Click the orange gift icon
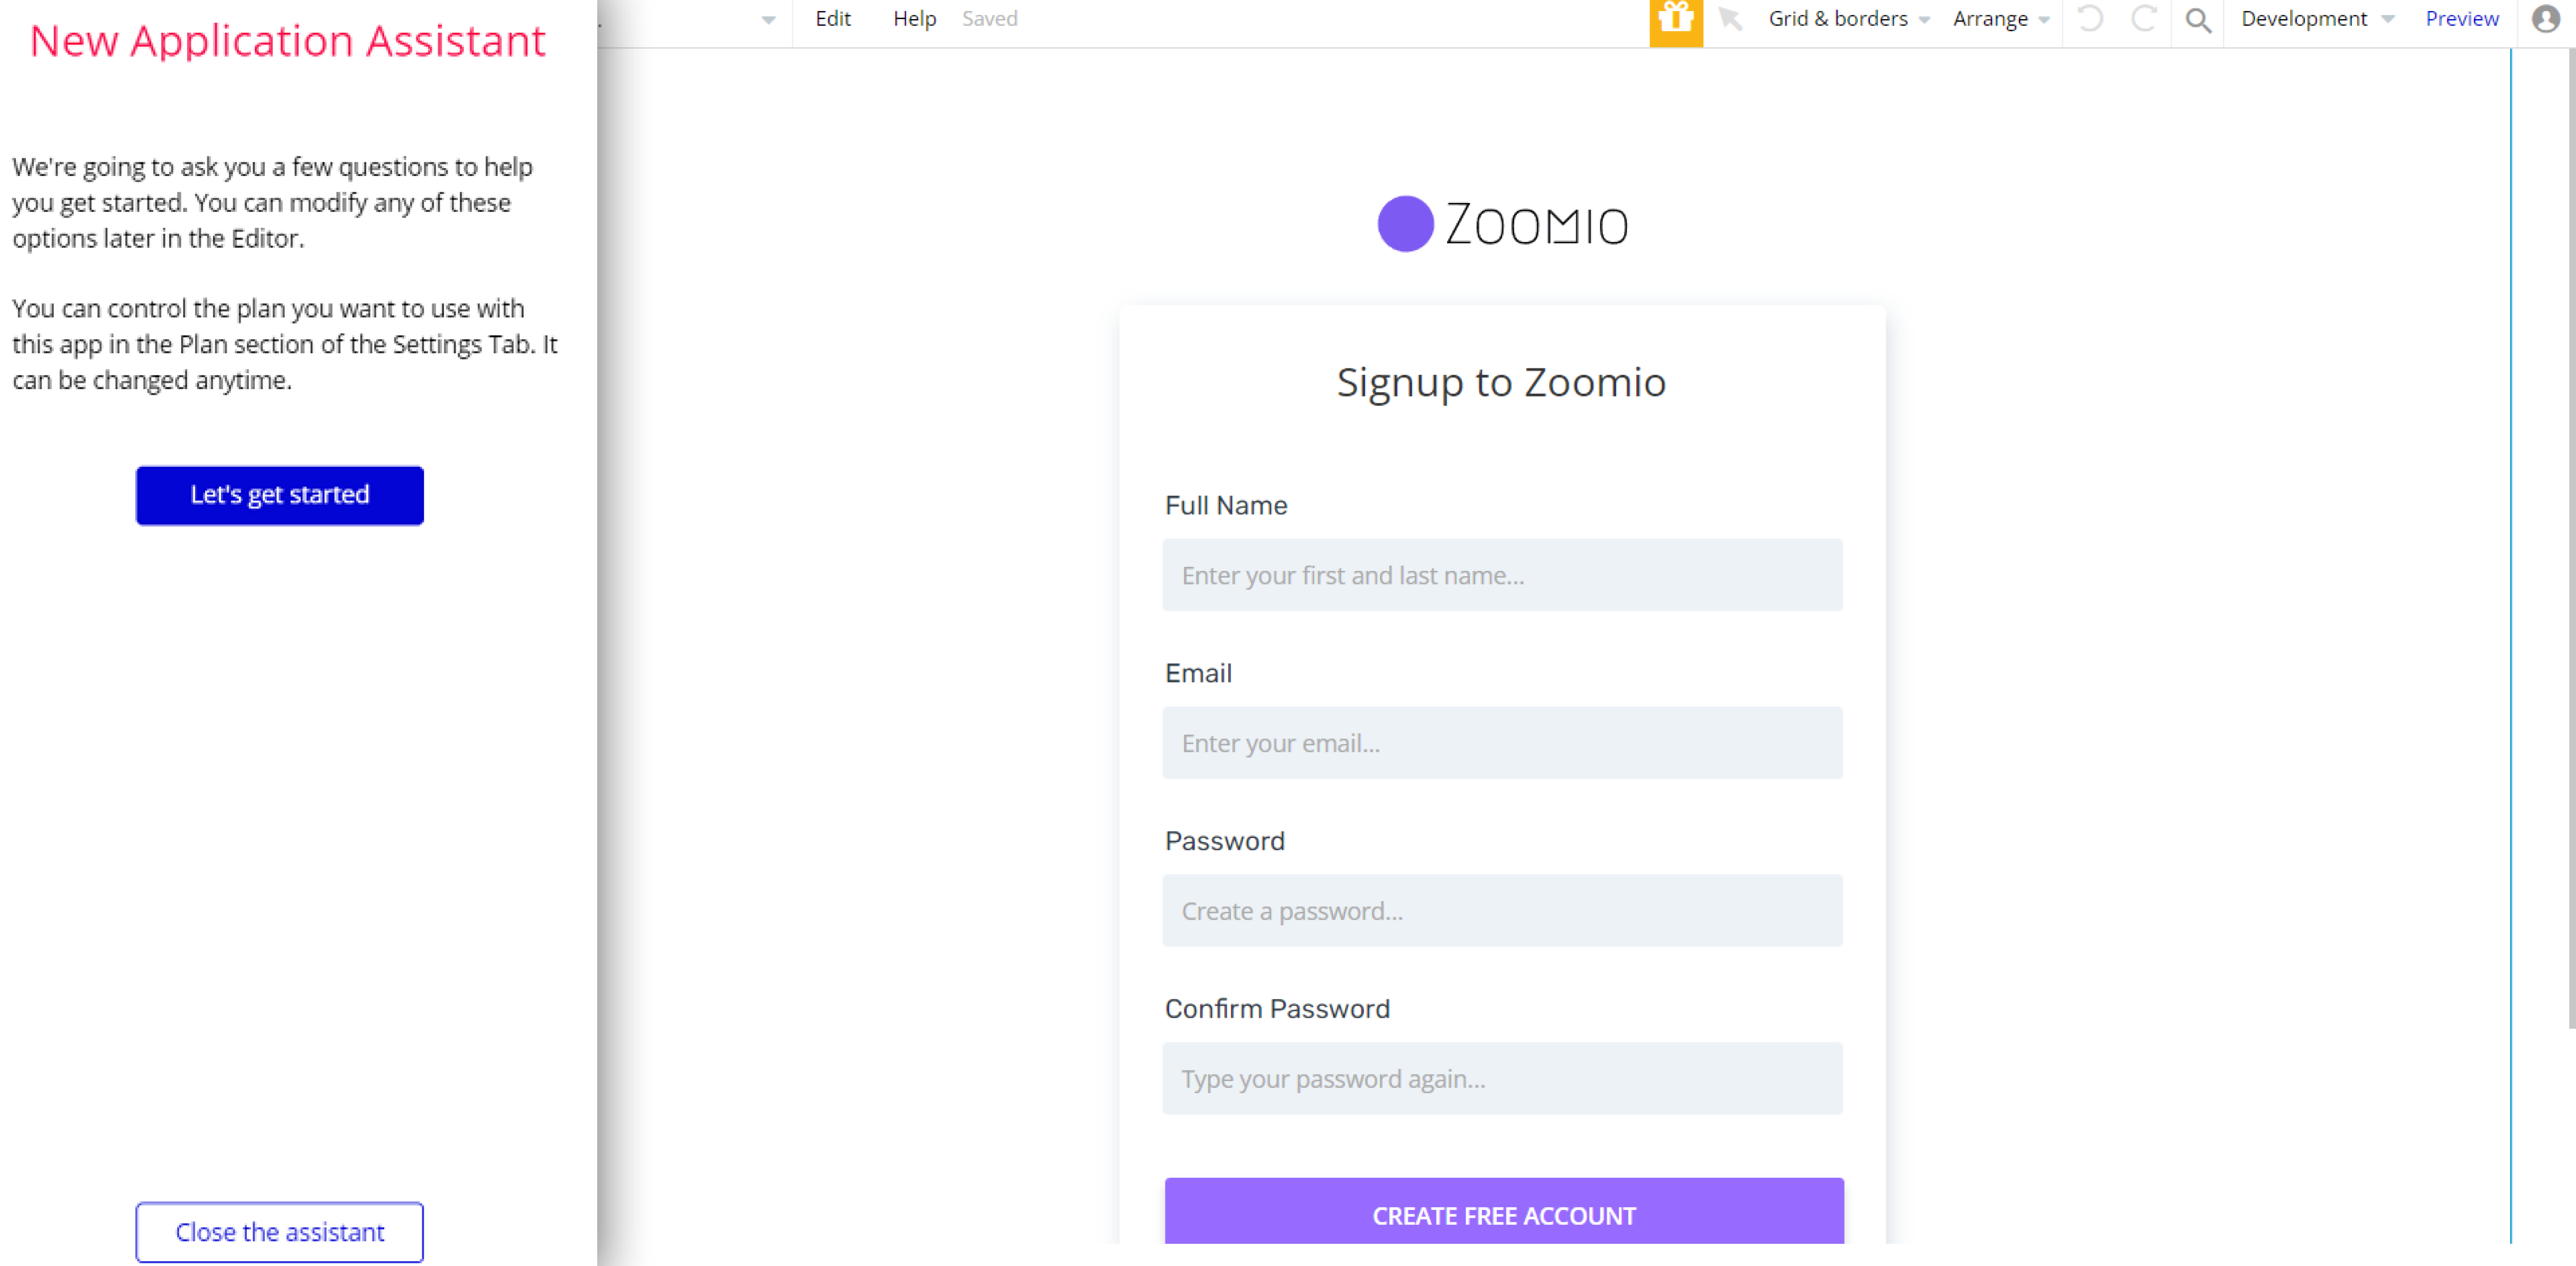The height and width of the screenshot is (1266, 2576). (1675, 20)
